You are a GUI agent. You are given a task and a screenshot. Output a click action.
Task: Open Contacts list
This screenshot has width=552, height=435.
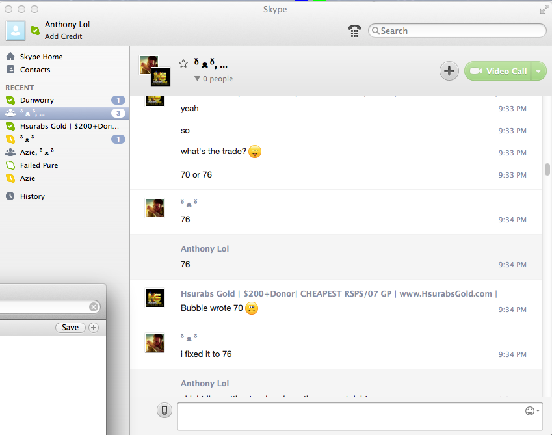pyautogui.click(x=35, y=70)
